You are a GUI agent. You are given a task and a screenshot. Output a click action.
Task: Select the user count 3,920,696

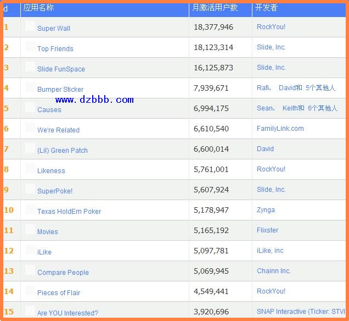[x=211, y=312]
